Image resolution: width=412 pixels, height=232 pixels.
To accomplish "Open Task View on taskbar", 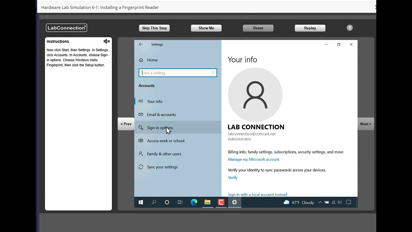I will click(x=180, y=202).
